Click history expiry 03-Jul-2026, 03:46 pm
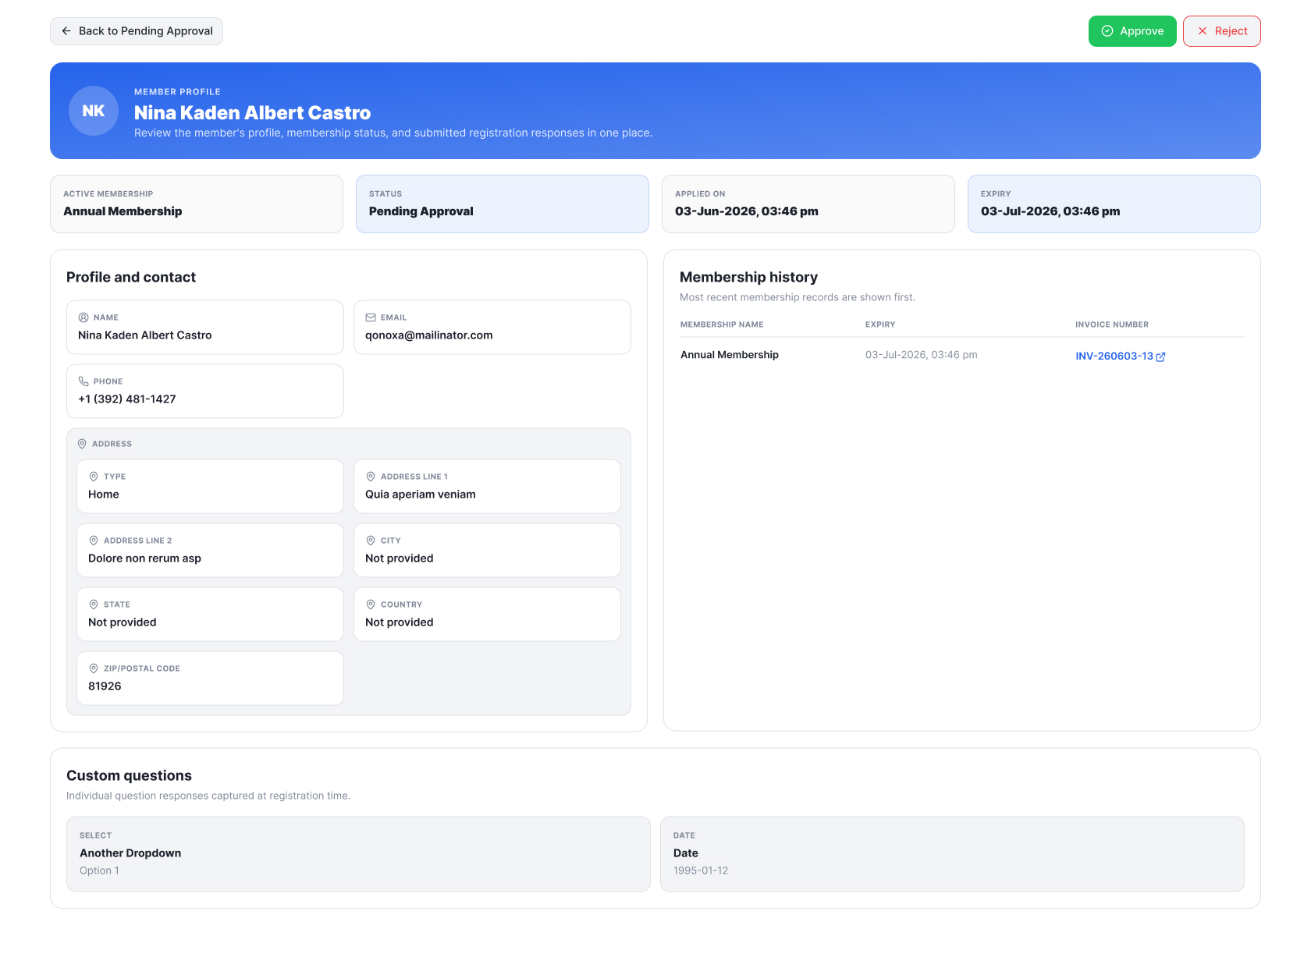This screenshot has width=1311, height=961. coord(922,355)
